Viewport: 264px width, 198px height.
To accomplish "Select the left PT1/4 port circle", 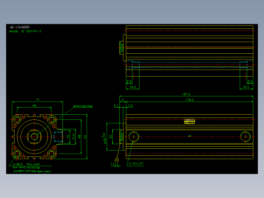I will pos(134,137).
